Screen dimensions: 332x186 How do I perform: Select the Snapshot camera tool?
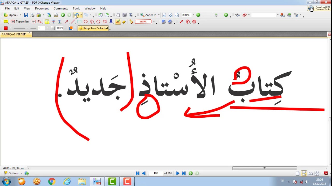click(x=125, y=15)
